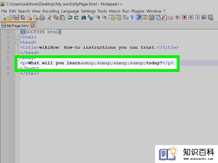Click the Open file folder icon
218x163 pixels.
point(10,18)
